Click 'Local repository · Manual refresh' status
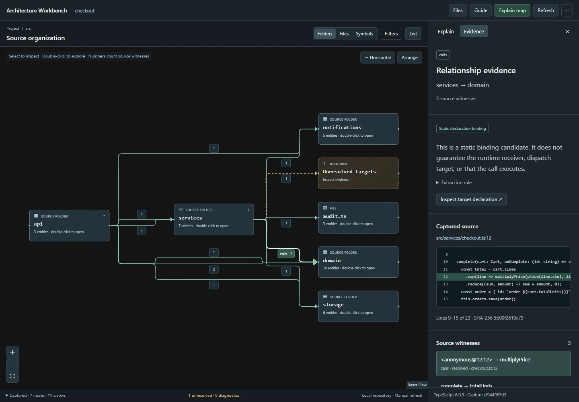This screenshot has height=402, width=579. tap(392, 396)
